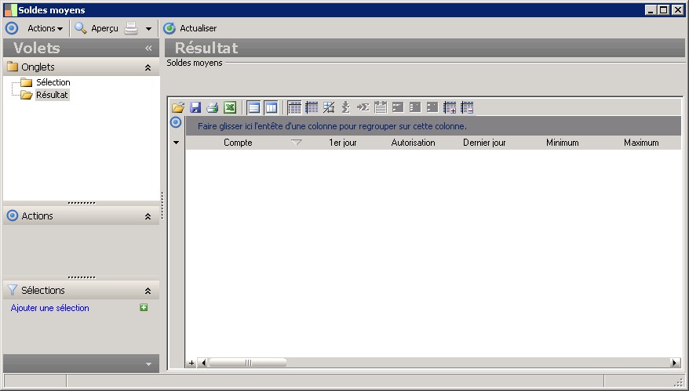Click the last of three gray panel icons
Screen dimensions: 689x391
[432, 107]
